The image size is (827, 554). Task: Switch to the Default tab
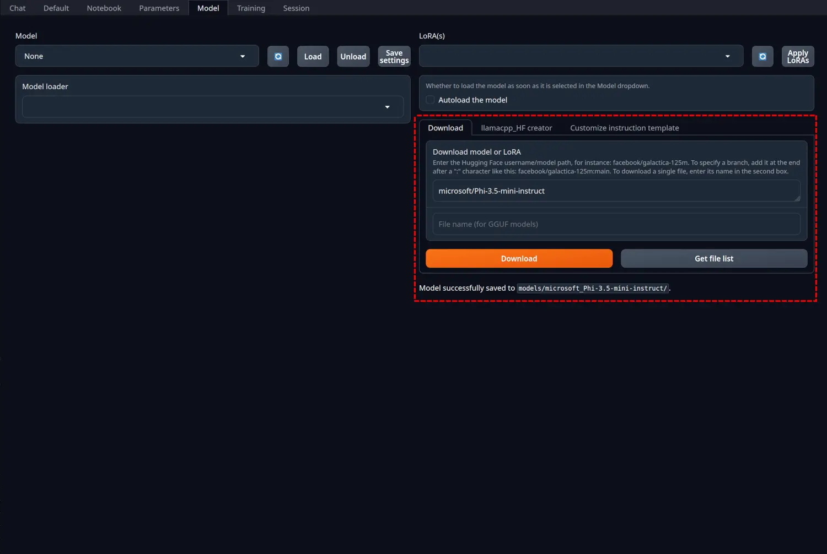(56, 8)
